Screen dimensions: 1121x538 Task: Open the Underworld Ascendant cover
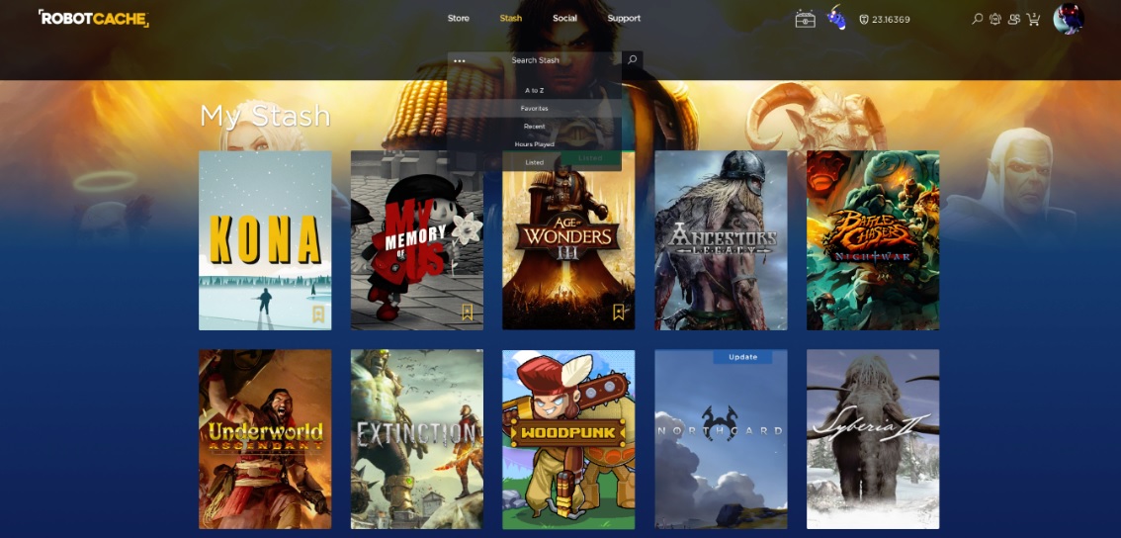click(265, 439)
